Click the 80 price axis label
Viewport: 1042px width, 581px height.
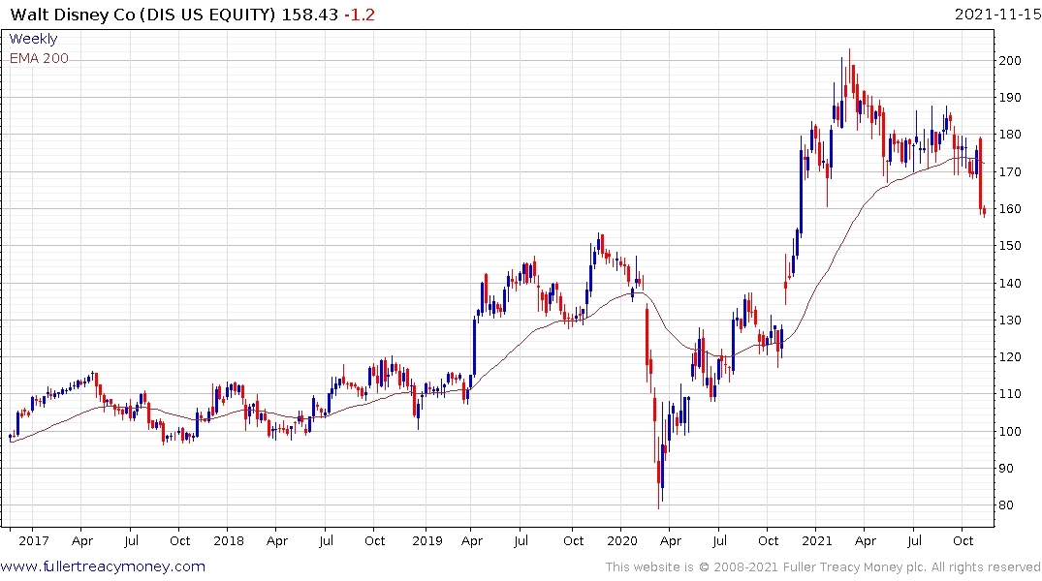(x=1006, y=505)
